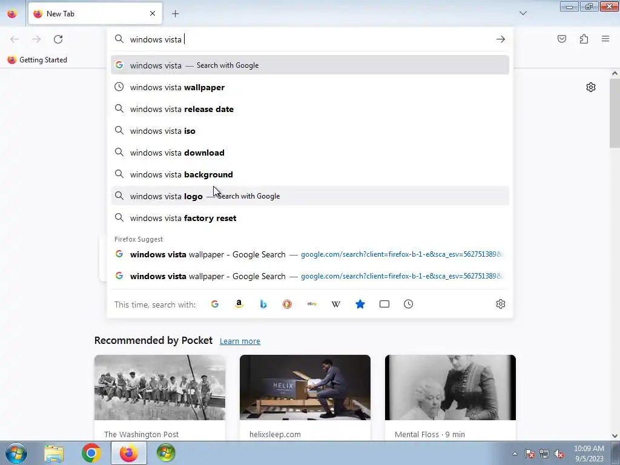Select the New Tab tab

pos(95,14)
